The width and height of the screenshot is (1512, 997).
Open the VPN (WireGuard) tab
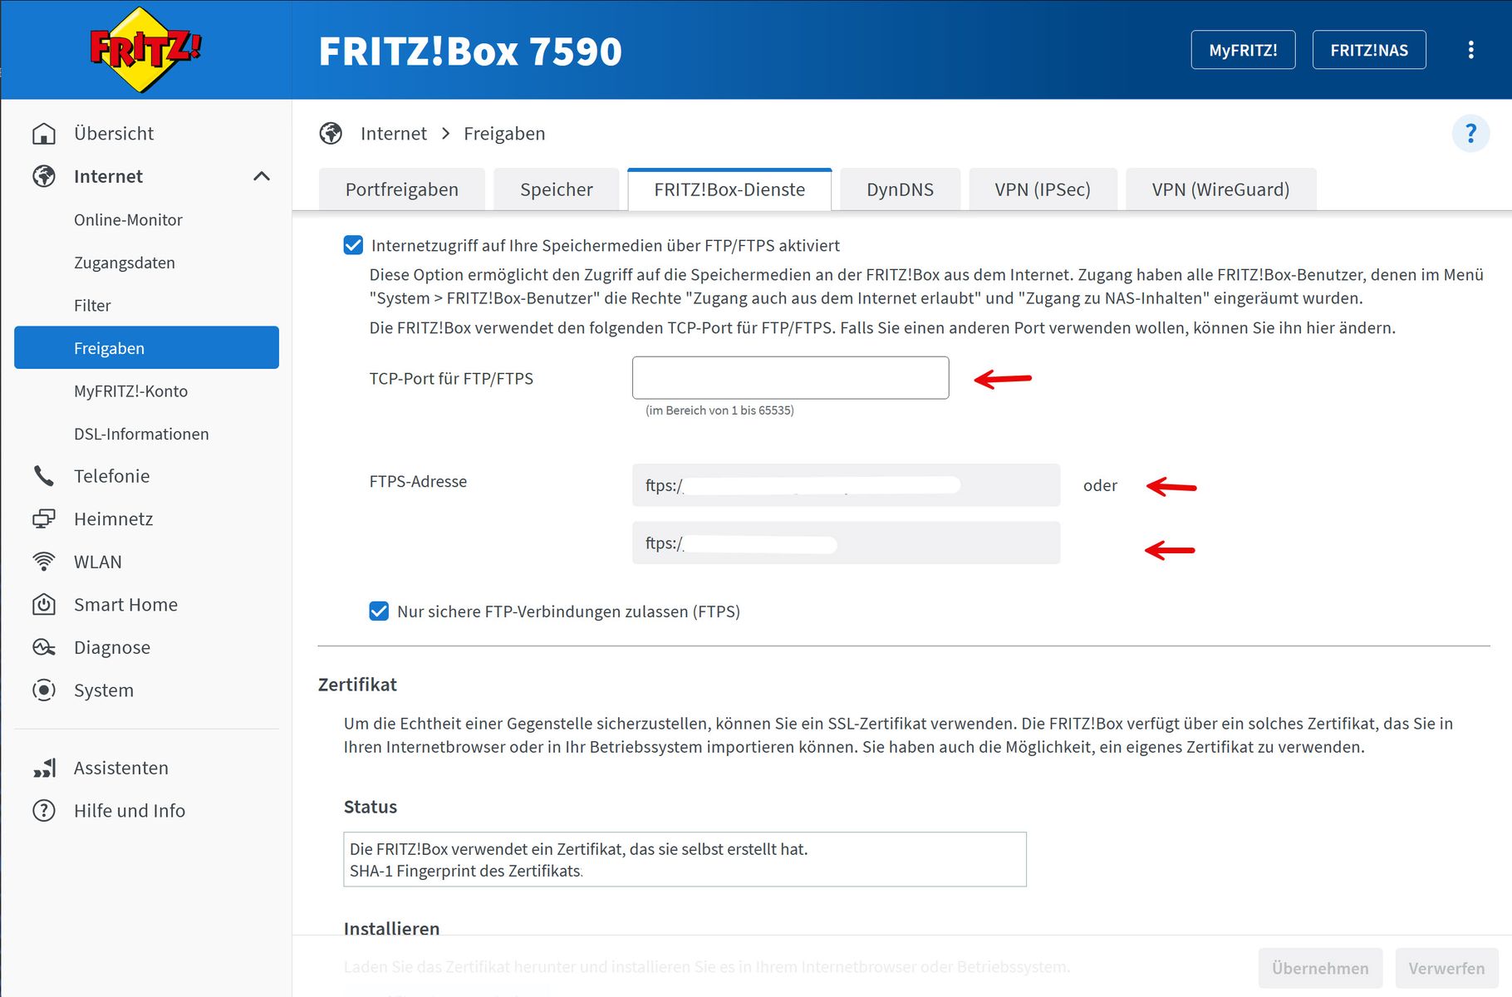point(1220,189)
